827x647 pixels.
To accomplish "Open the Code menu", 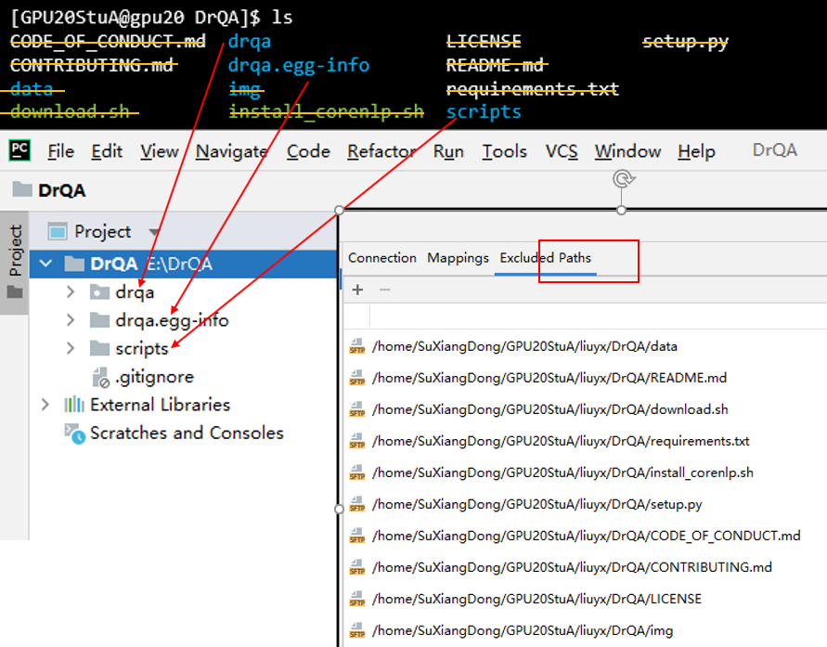I will 308,152.
